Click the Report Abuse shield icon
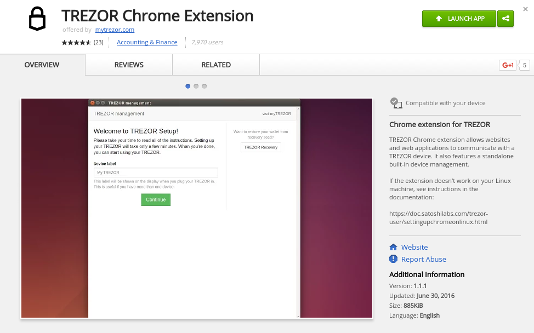The width and height of the screenshot is (534, 333). coord(393,259)
